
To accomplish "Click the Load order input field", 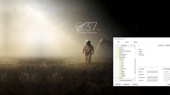I will point(152,75).
